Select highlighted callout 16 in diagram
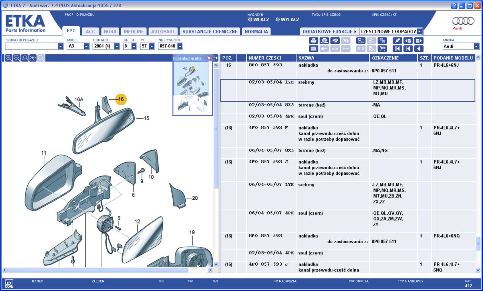 [x=121, y=99]
